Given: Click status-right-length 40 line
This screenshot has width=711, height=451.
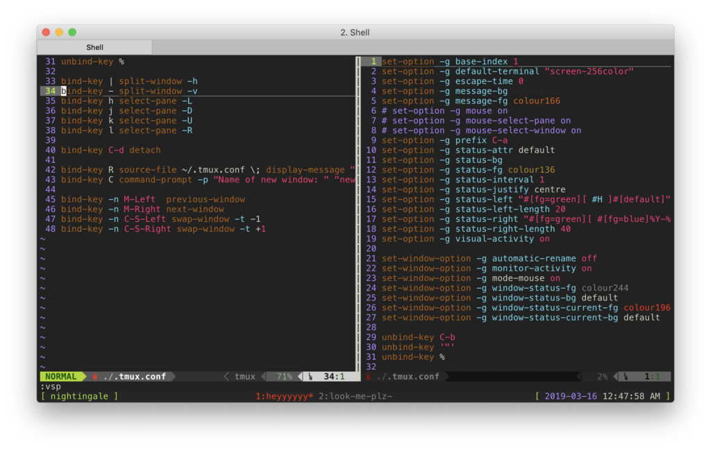Looking at the screenshot, I should [x=476, y=229].
